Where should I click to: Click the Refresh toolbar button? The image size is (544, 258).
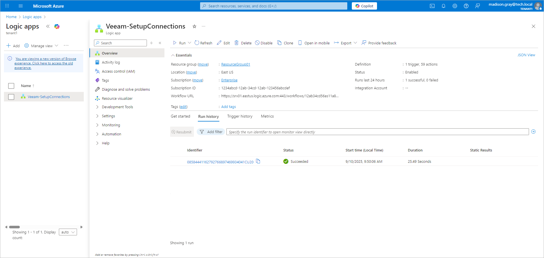(x=203, y=43)
